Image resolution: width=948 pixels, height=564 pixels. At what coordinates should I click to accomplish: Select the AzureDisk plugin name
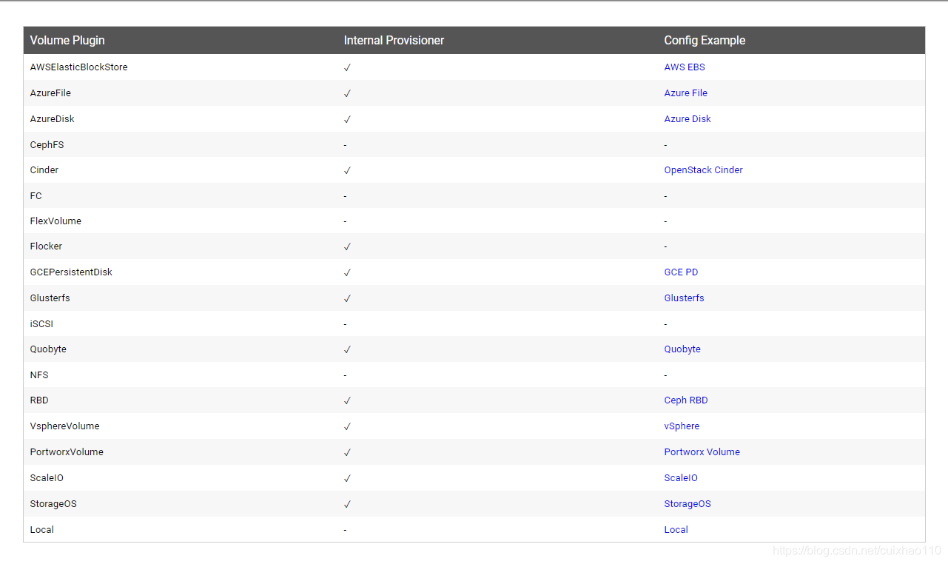coord(53,118)
